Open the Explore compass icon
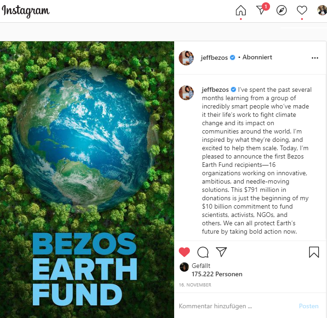Screen dimensions: 327x318 click(x=282, y=11)
